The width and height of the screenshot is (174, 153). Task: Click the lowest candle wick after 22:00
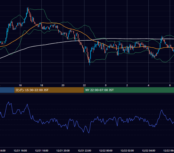tap(90, 65)
